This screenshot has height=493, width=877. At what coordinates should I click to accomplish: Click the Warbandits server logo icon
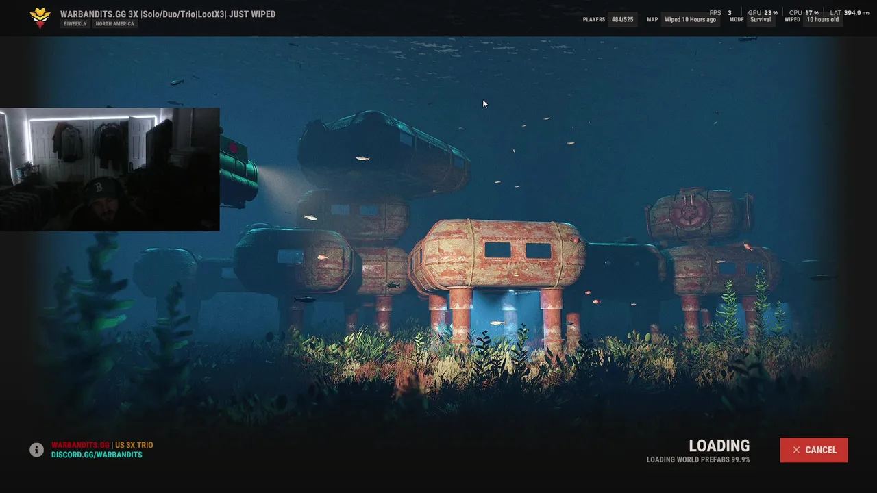point(40,18)
